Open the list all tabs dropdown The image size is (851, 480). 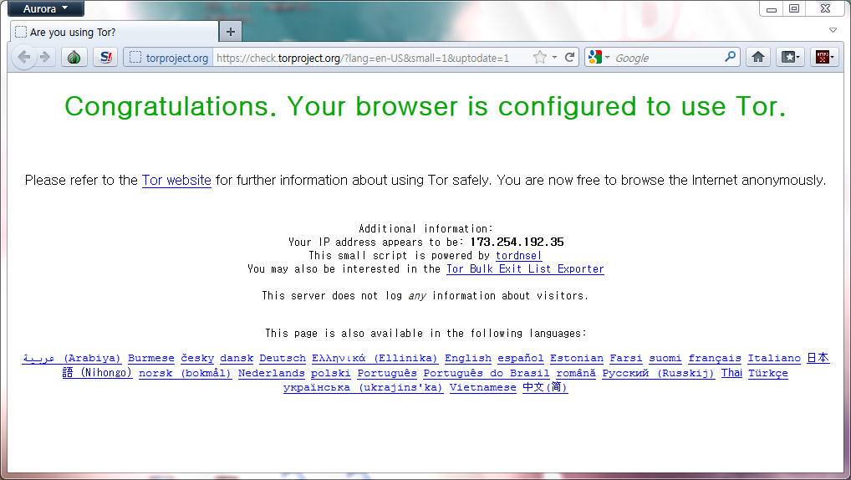[833, 30]
